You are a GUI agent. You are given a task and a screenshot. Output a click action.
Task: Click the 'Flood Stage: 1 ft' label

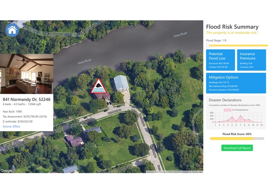point(216,40)
